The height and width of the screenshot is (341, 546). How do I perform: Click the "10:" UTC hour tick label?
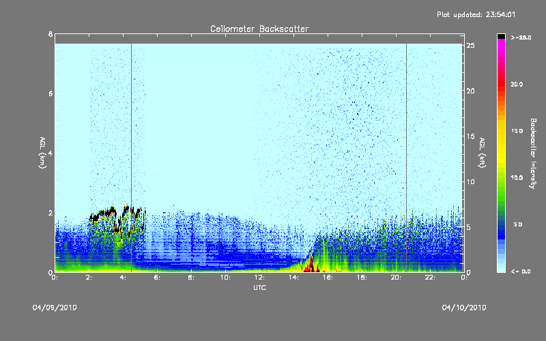(225, 278)
